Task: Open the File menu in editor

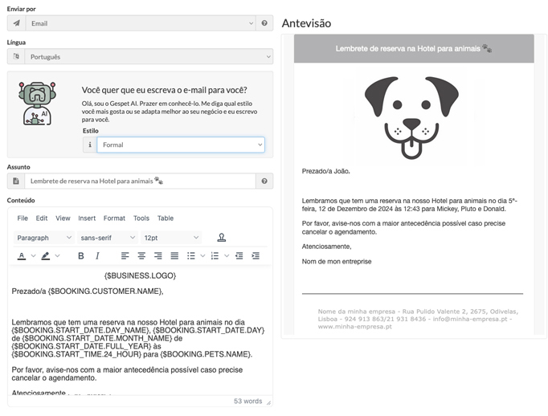Action: coord(22,218)
